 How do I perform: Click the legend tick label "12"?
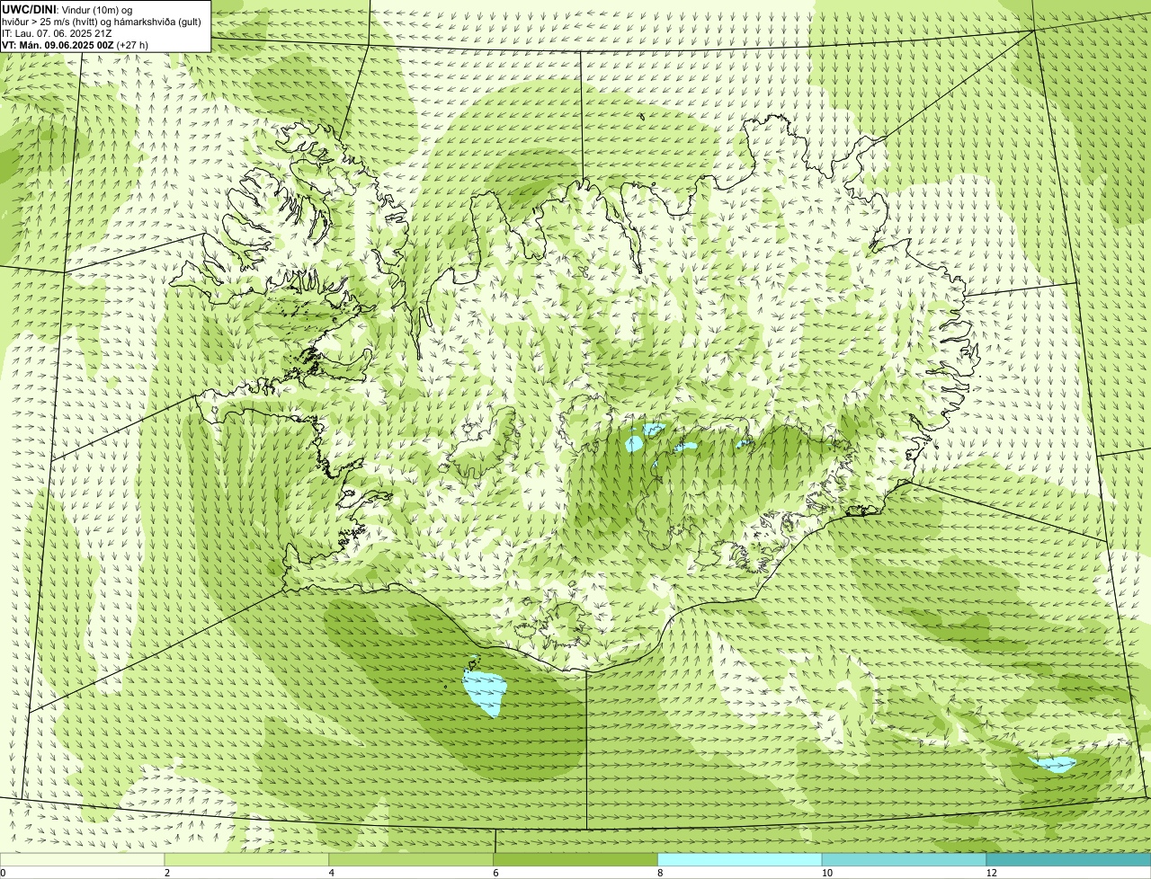click(x=990, y=873)
